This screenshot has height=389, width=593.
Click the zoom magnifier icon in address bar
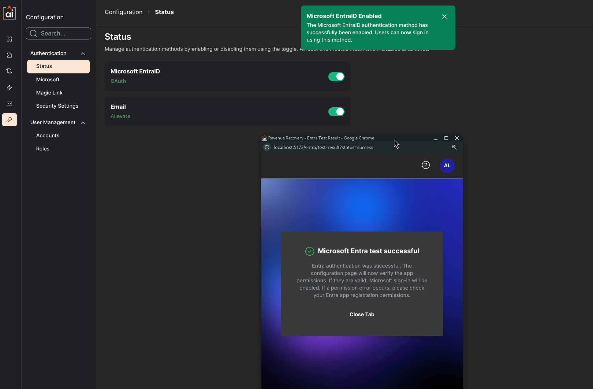tap(454, 147)
